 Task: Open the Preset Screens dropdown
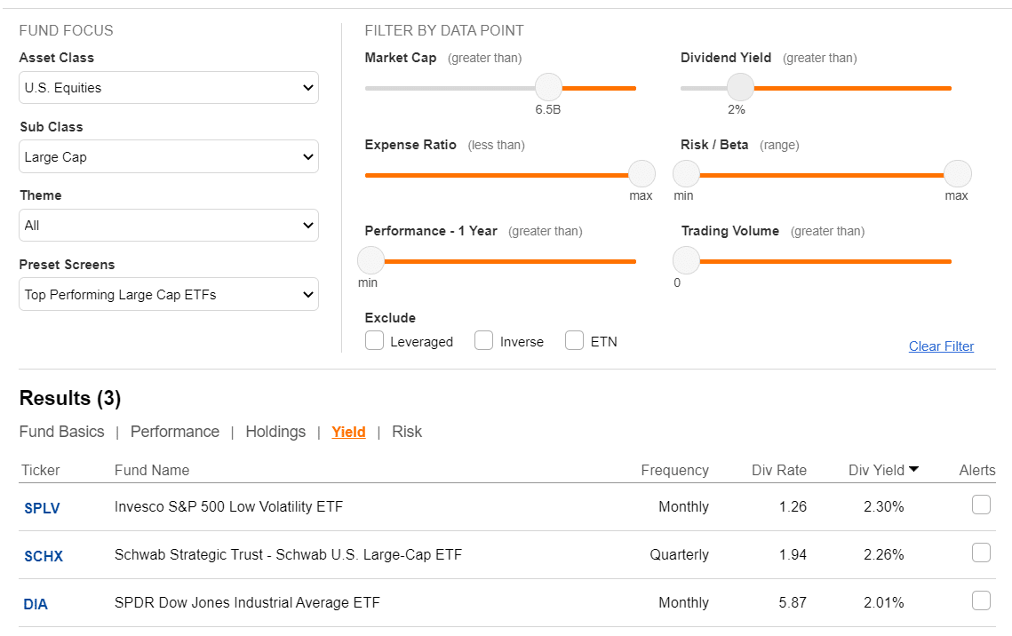coord(169,294)
